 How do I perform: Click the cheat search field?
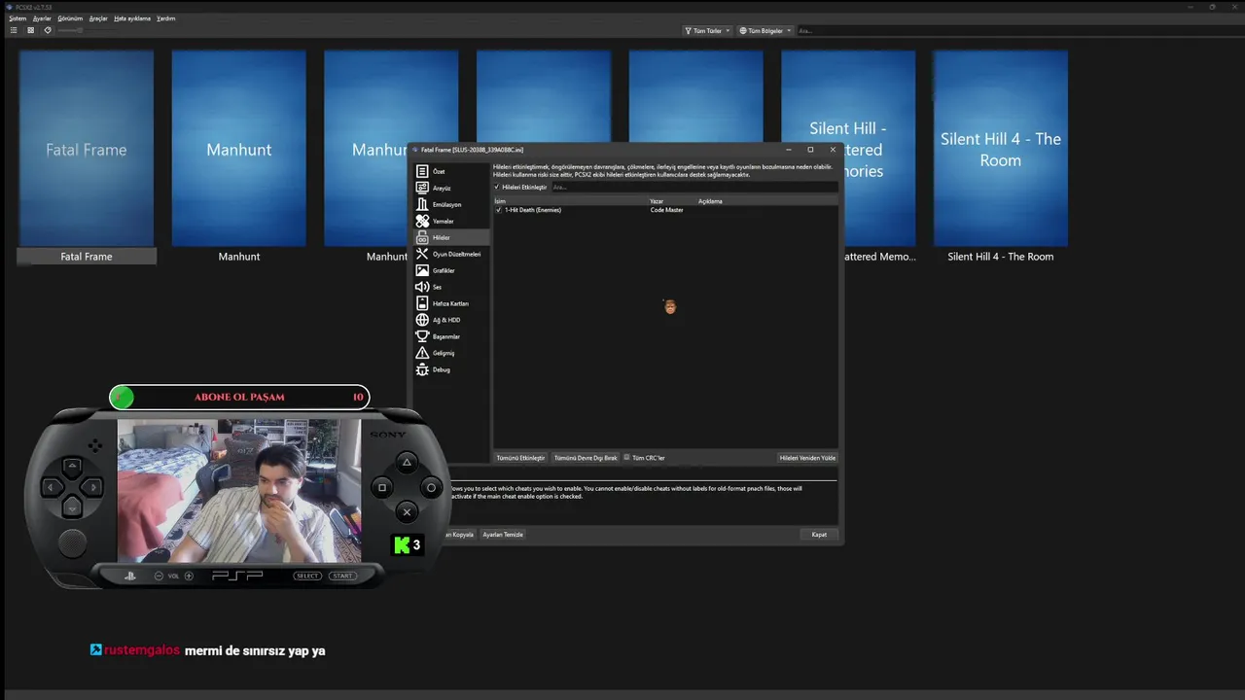click(x=694, y=187)
